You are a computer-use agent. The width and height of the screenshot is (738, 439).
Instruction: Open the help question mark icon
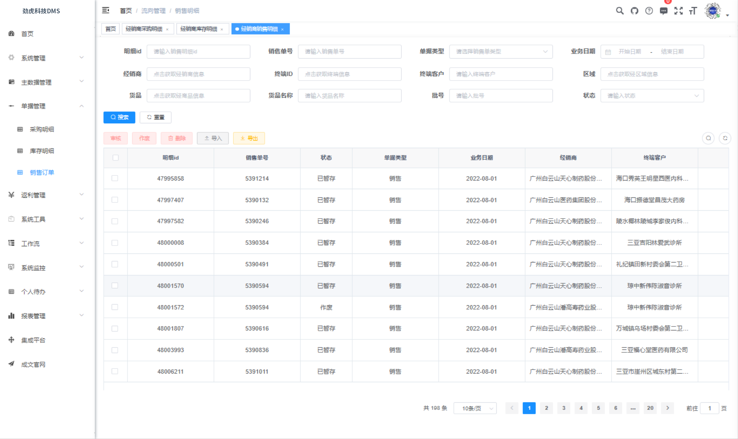pyautogui.click(x=649, y=11)
